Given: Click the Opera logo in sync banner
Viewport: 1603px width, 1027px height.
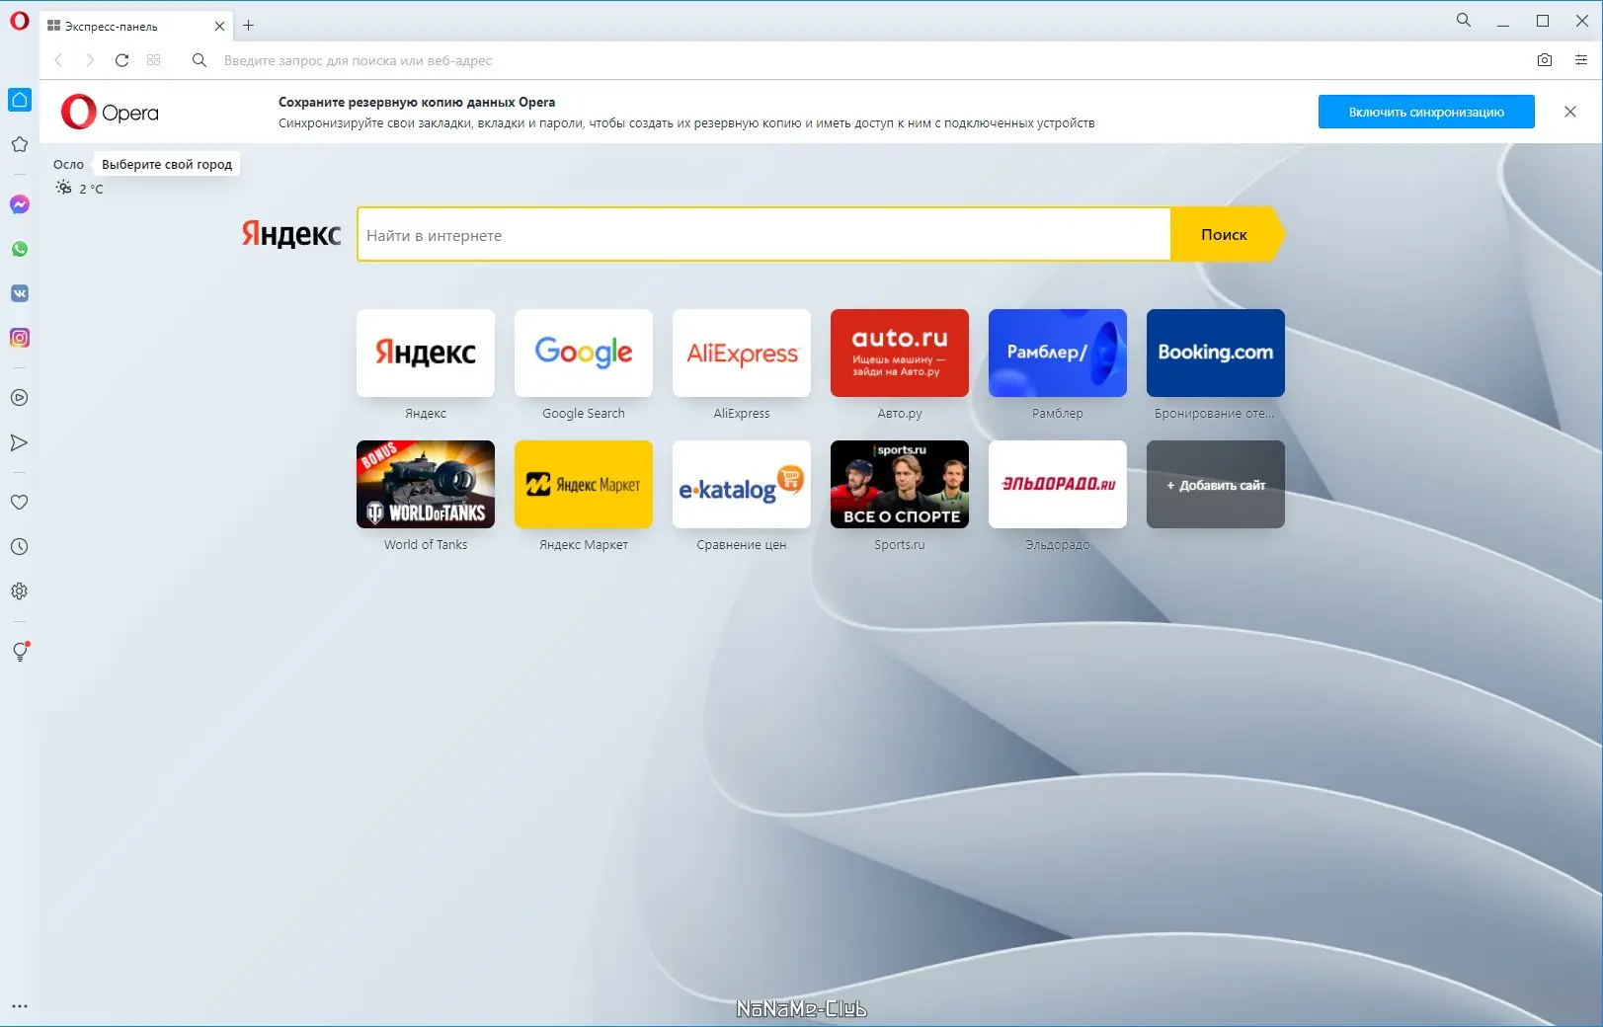Looking at the screenshot, I should click(x=110, y=113).
